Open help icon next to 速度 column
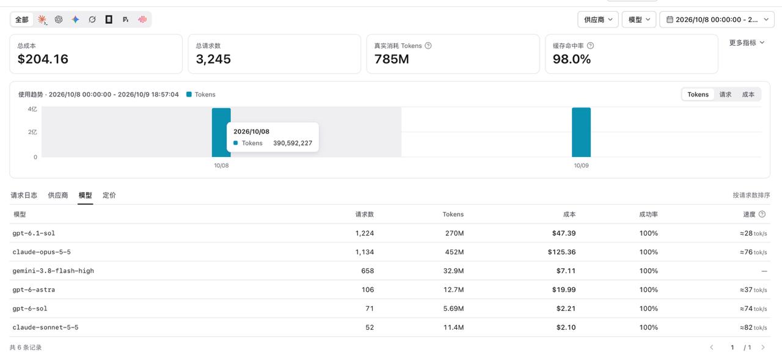Image resolution: width=782 pixels, height=358 pixels. [762, 214]
